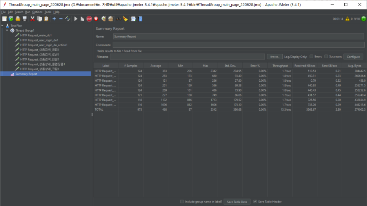Open Search with the binoculars icon
Screen dimensions: 367x206
pyautogui.click(x=118, y=19)
